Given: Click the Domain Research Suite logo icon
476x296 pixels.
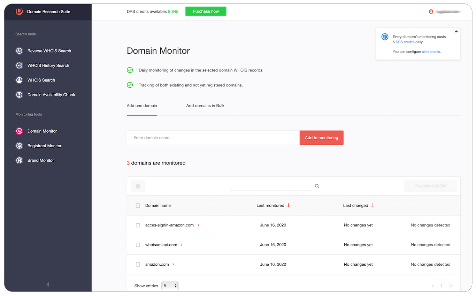Looking at the screenshot, I should pyautogui.click(x=19, y=11).
